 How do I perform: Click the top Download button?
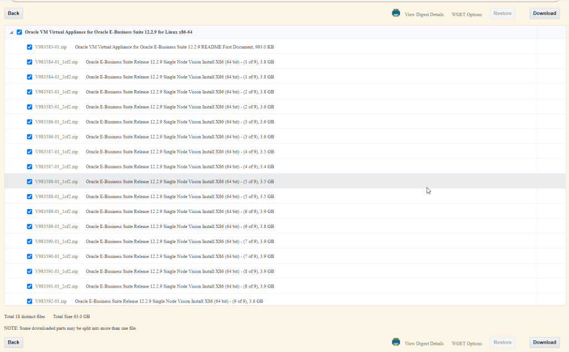544,13
